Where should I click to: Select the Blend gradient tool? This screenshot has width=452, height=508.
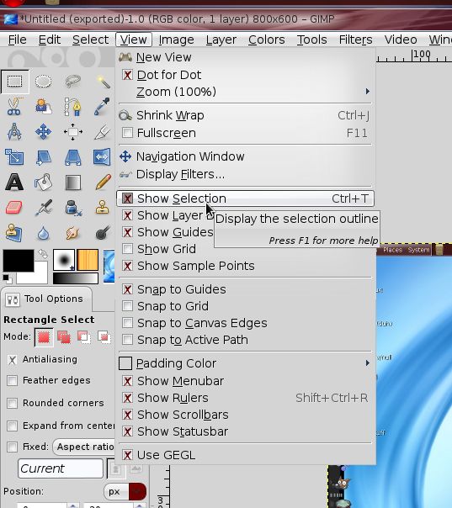[x=72, y=183]
